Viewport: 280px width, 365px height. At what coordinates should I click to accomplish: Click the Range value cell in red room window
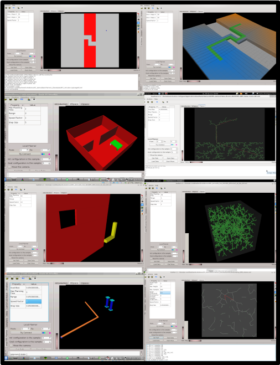point(33,113)
